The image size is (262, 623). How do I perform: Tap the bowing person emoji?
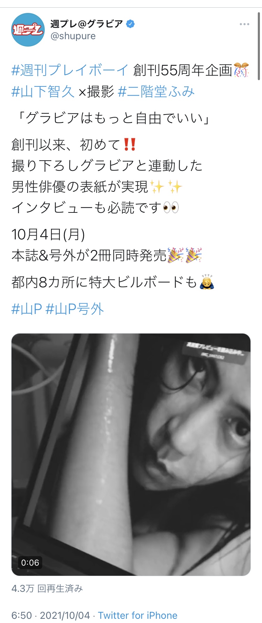click(207, 282)
